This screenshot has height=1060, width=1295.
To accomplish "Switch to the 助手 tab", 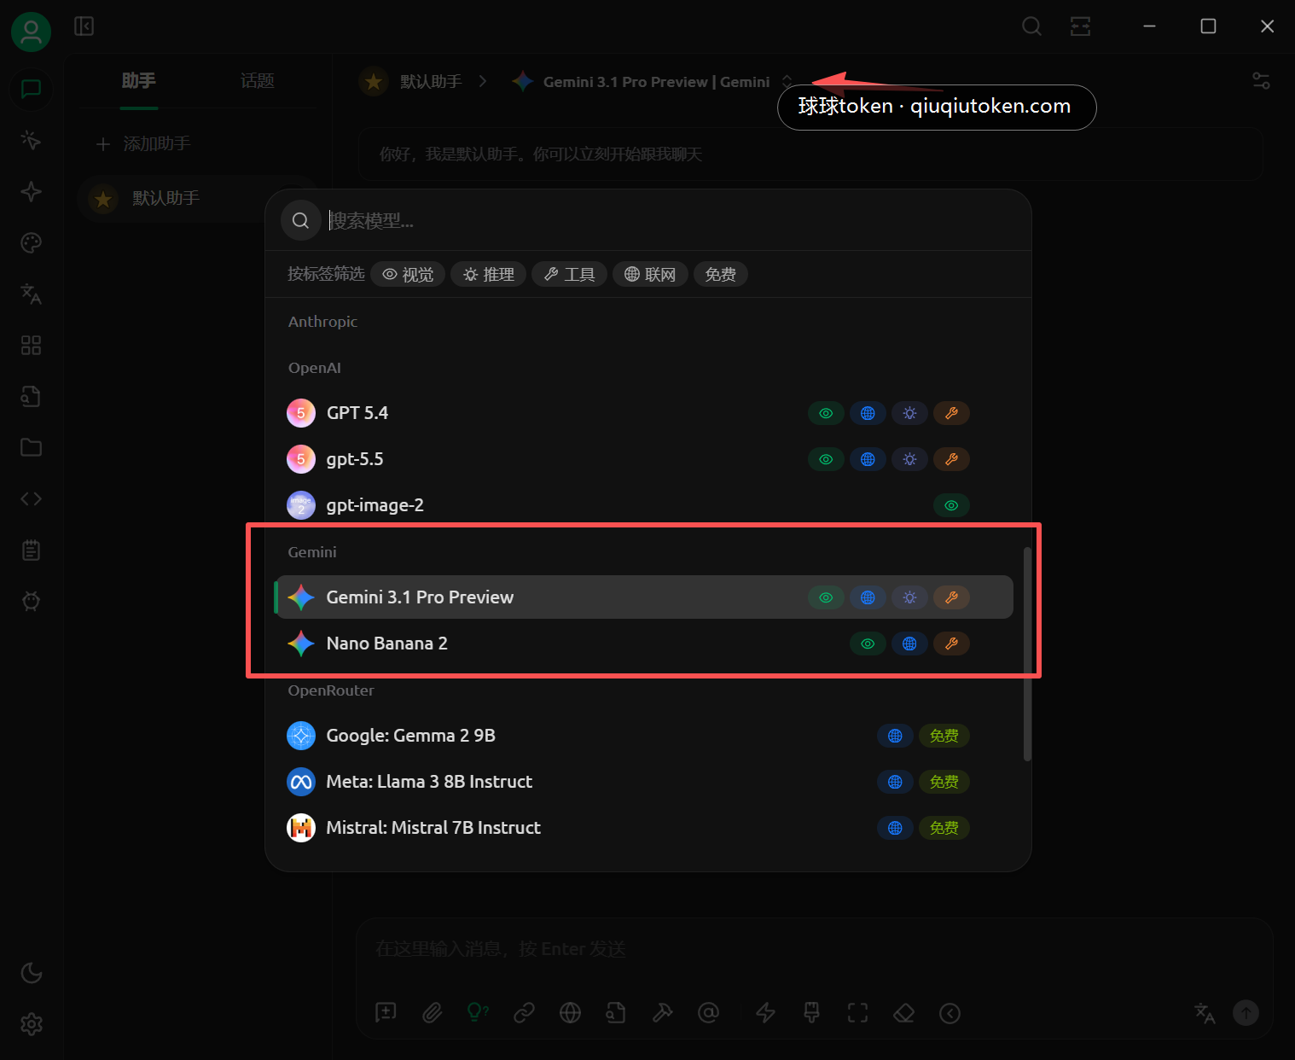I will pyautogui.click(x=139, y=81).
